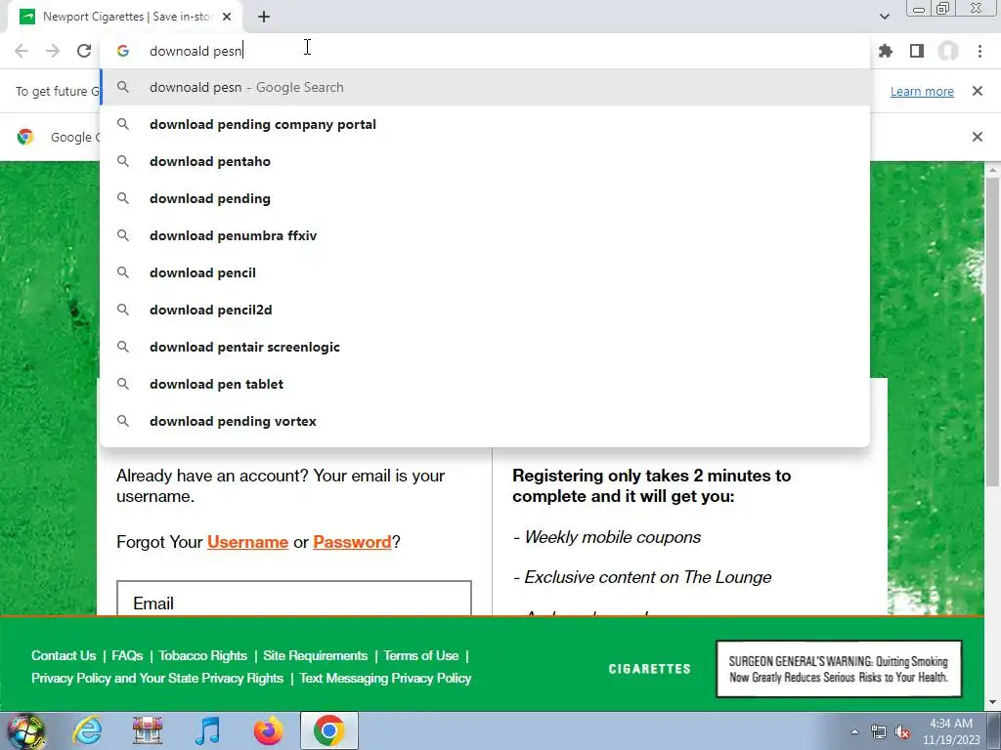This screenshot has width=1001, height=750.
Task: Open the Site Requirements footer link
Action: pos(316,655)
